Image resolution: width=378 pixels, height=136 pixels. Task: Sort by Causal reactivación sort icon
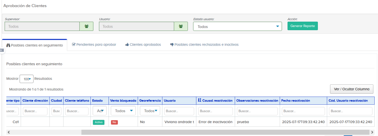pos(200,100)
